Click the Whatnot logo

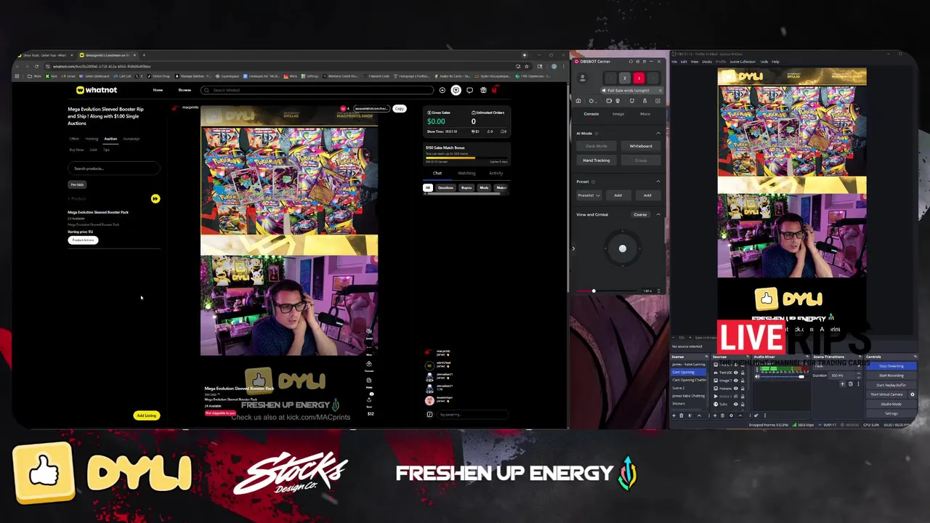96,90
